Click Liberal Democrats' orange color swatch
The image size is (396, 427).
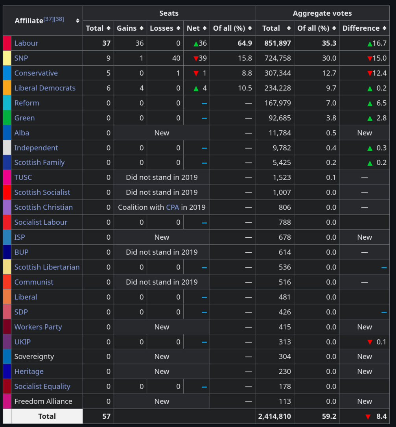click(7, 88)
